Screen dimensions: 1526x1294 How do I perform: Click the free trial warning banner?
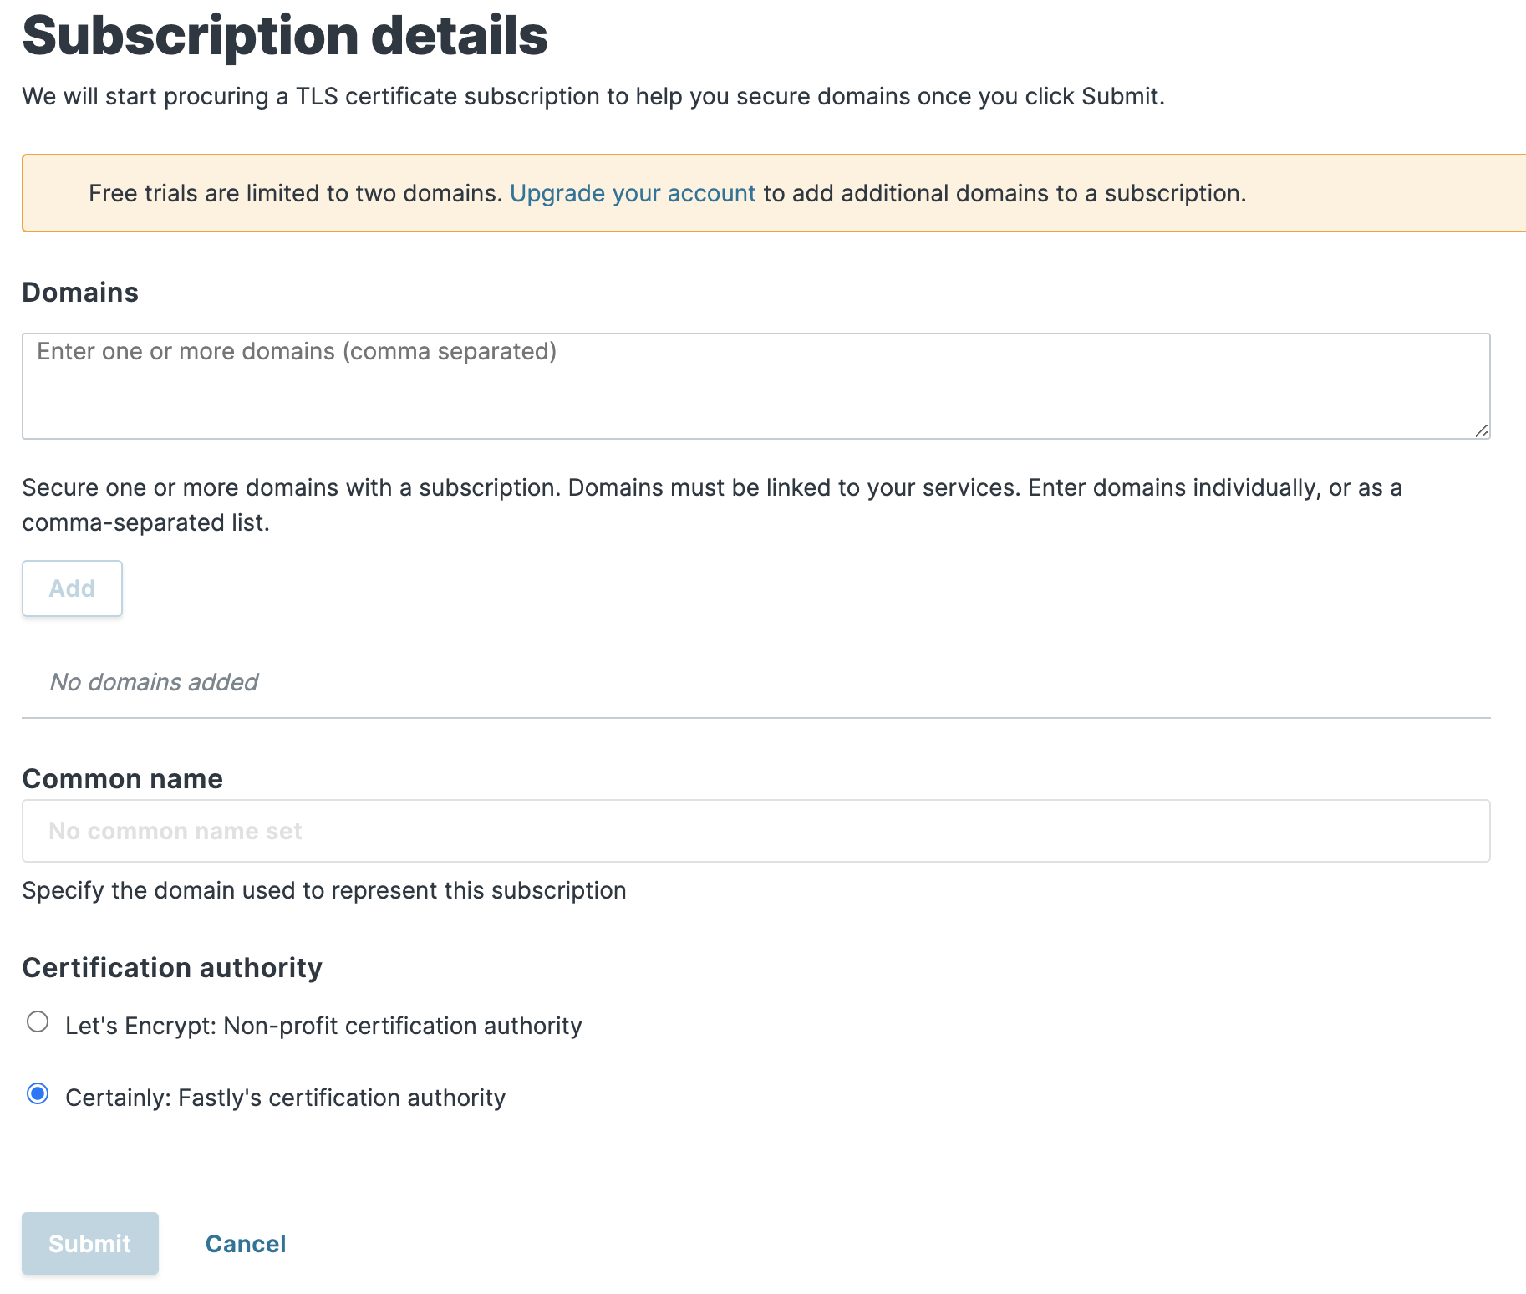(x=763, y=193)
